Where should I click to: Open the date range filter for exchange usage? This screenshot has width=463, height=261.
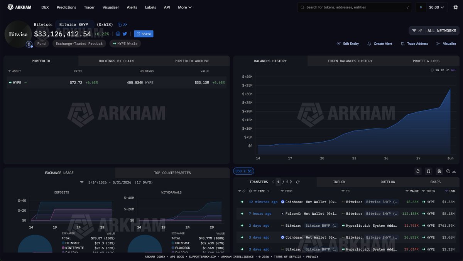pos(82,182)
